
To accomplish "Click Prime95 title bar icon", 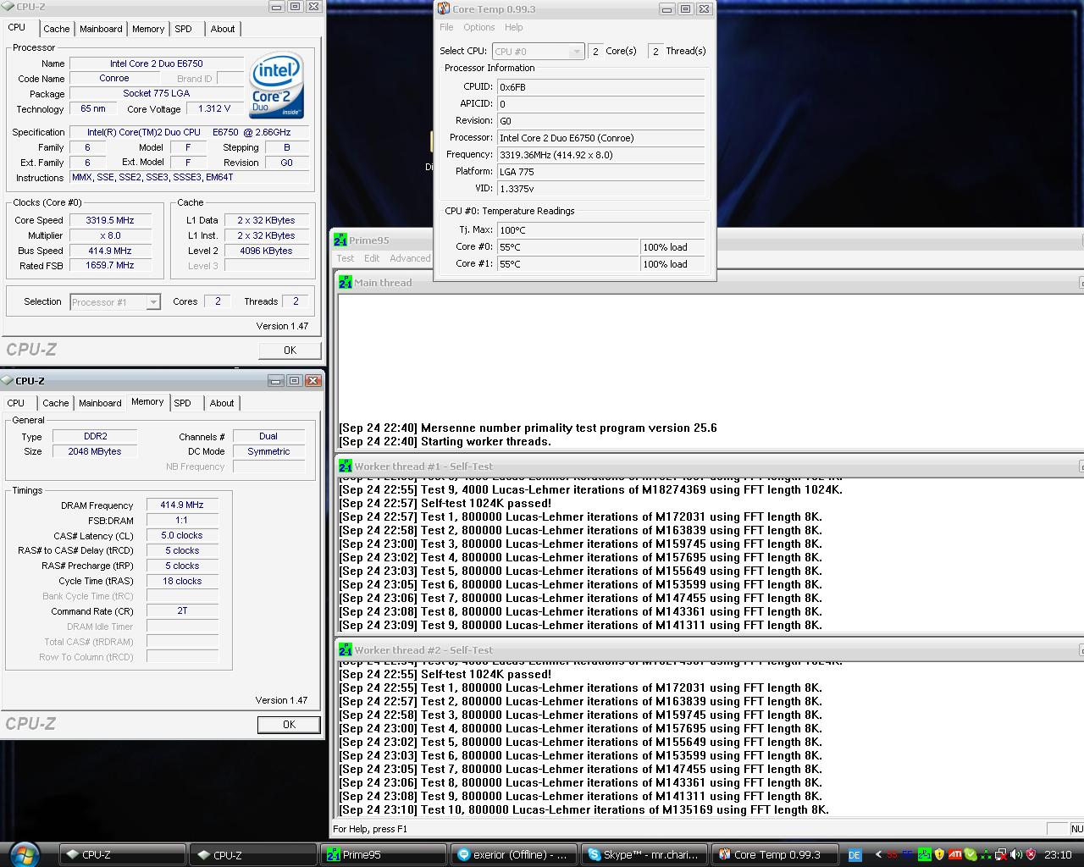I will coord(340,240).
